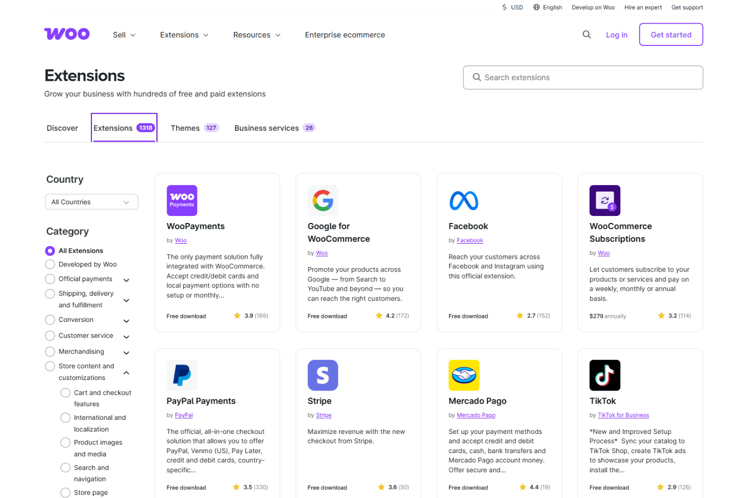Select All Extensions category radio

pyautogui.click(x=50, y=251)
